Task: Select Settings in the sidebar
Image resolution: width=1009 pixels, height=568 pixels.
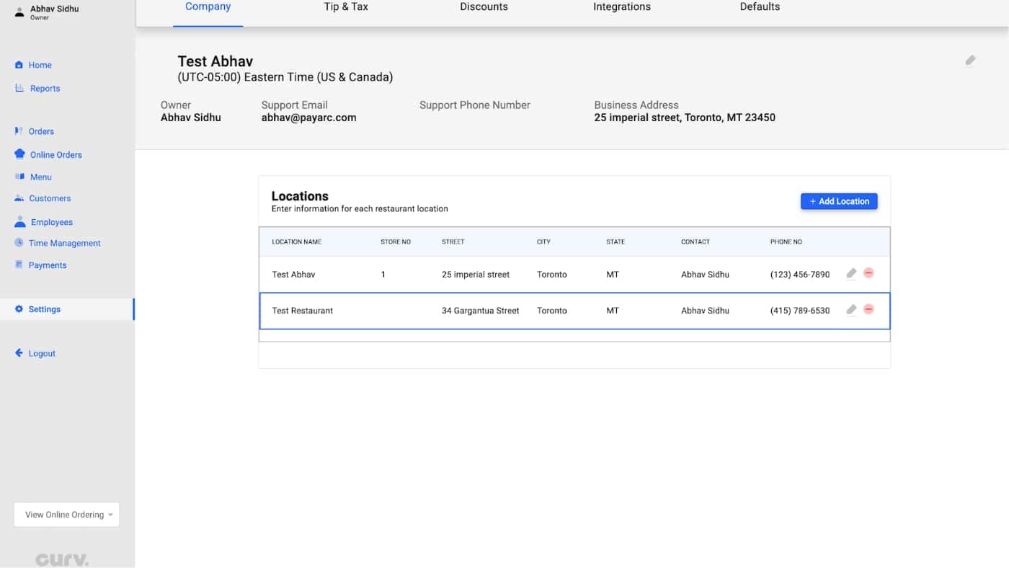Action: pyautogui.click(x=44, y=309)
